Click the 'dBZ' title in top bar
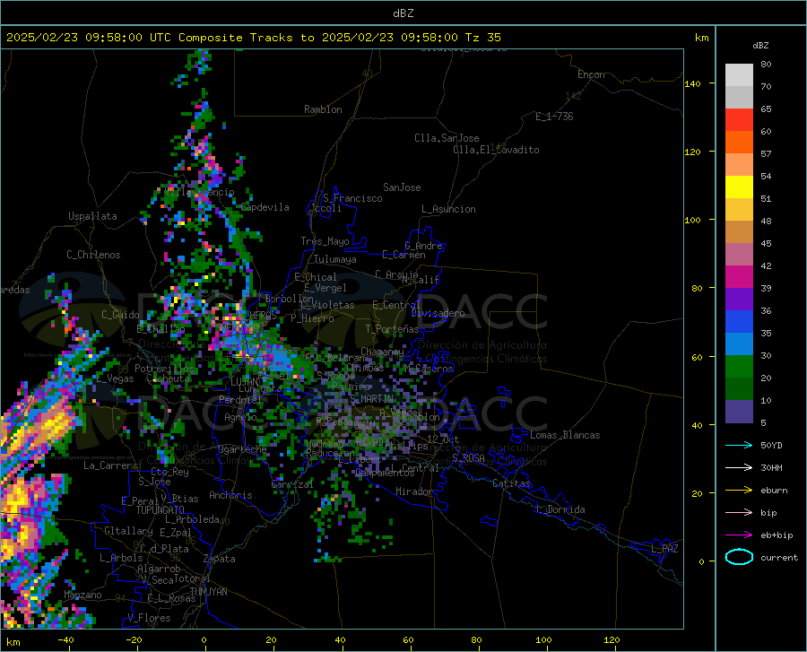 pos(403,13)
